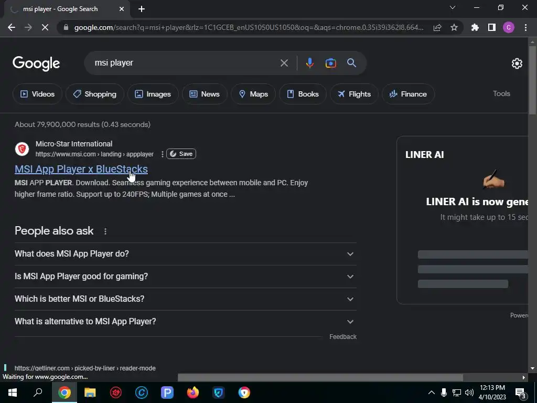Select the Flights filter
537x403 pixels.
coord(354,94)
